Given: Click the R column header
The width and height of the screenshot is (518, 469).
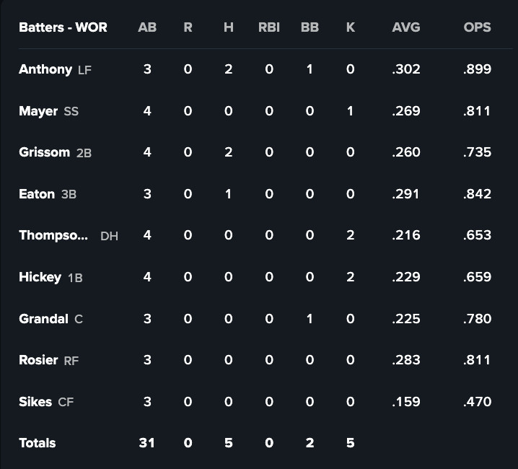Looking at the screenshot, I should click(x=188, y=27).
